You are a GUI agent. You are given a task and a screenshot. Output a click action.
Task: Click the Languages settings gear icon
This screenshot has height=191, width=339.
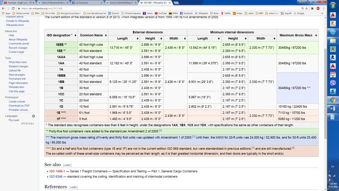33,116
